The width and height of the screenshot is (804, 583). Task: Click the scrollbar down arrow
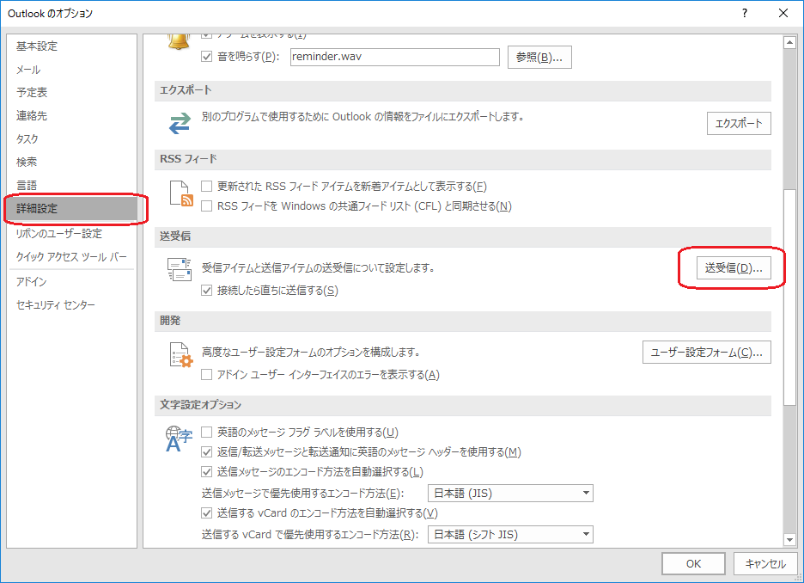pos(789,539)
